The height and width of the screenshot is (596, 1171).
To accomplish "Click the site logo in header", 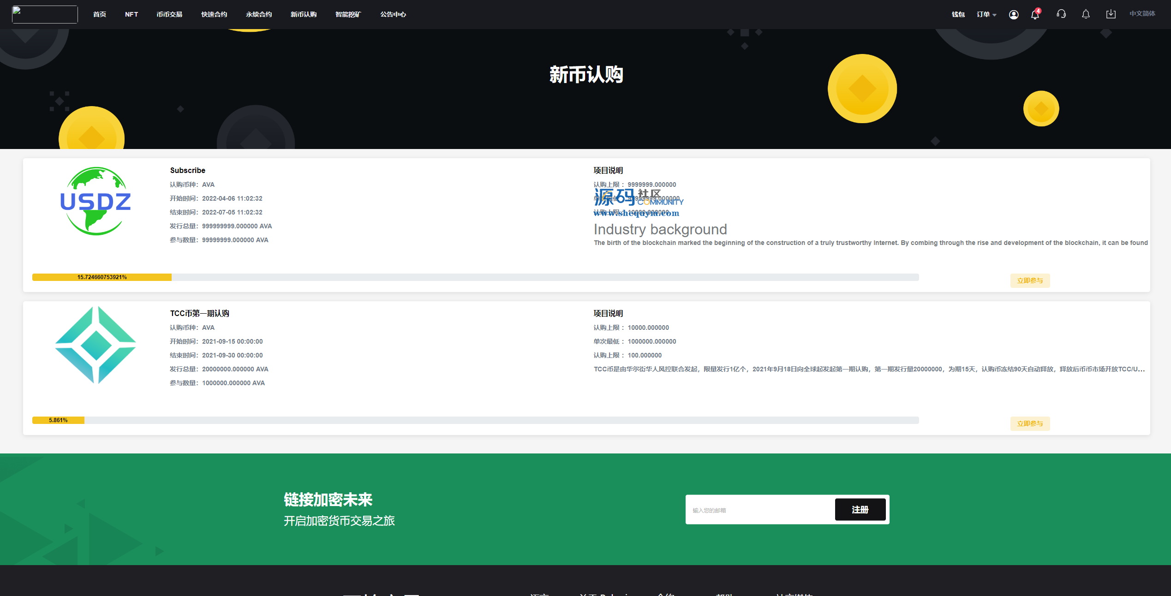I will click(45, 14).
